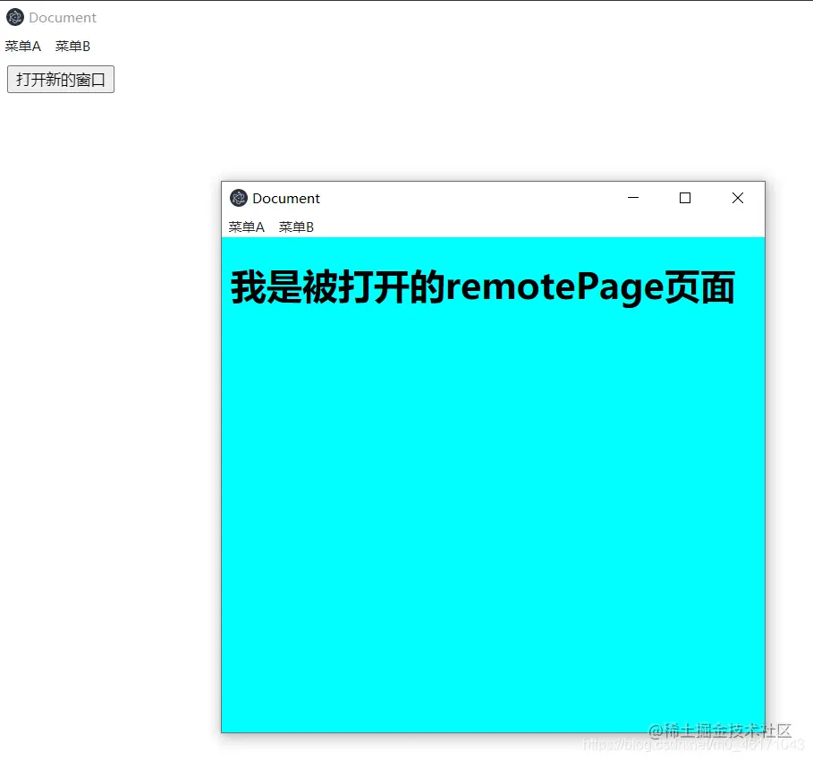Click the cyan background of the remotePage window
This screenshot has width=813, height=761.
492,492
